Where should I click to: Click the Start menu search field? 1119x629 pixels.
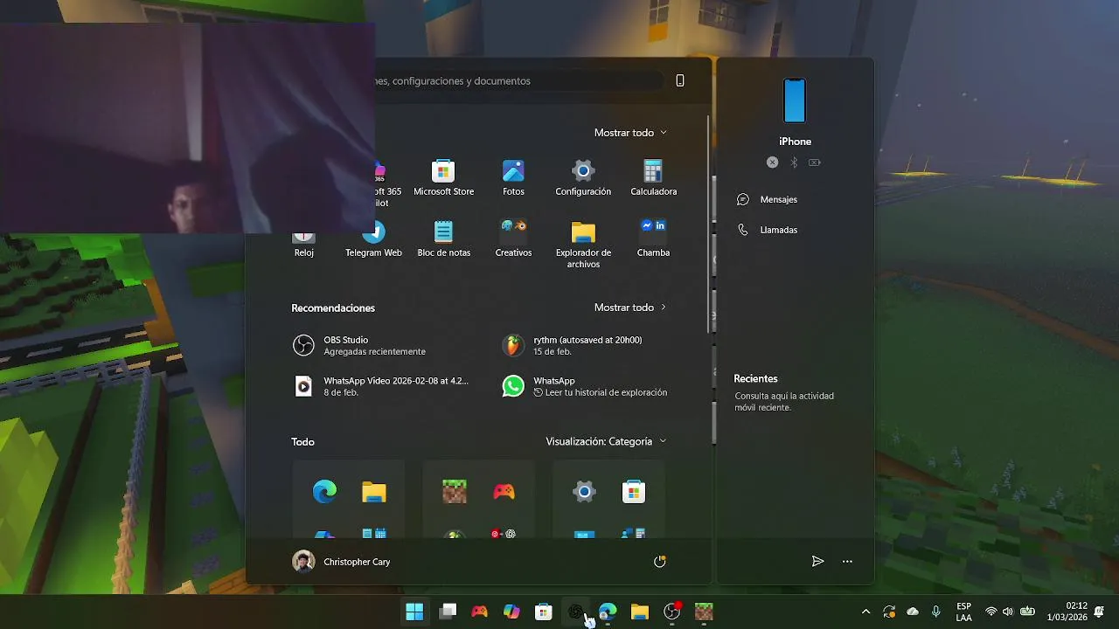pyautogui.click(x=520, y=80)
